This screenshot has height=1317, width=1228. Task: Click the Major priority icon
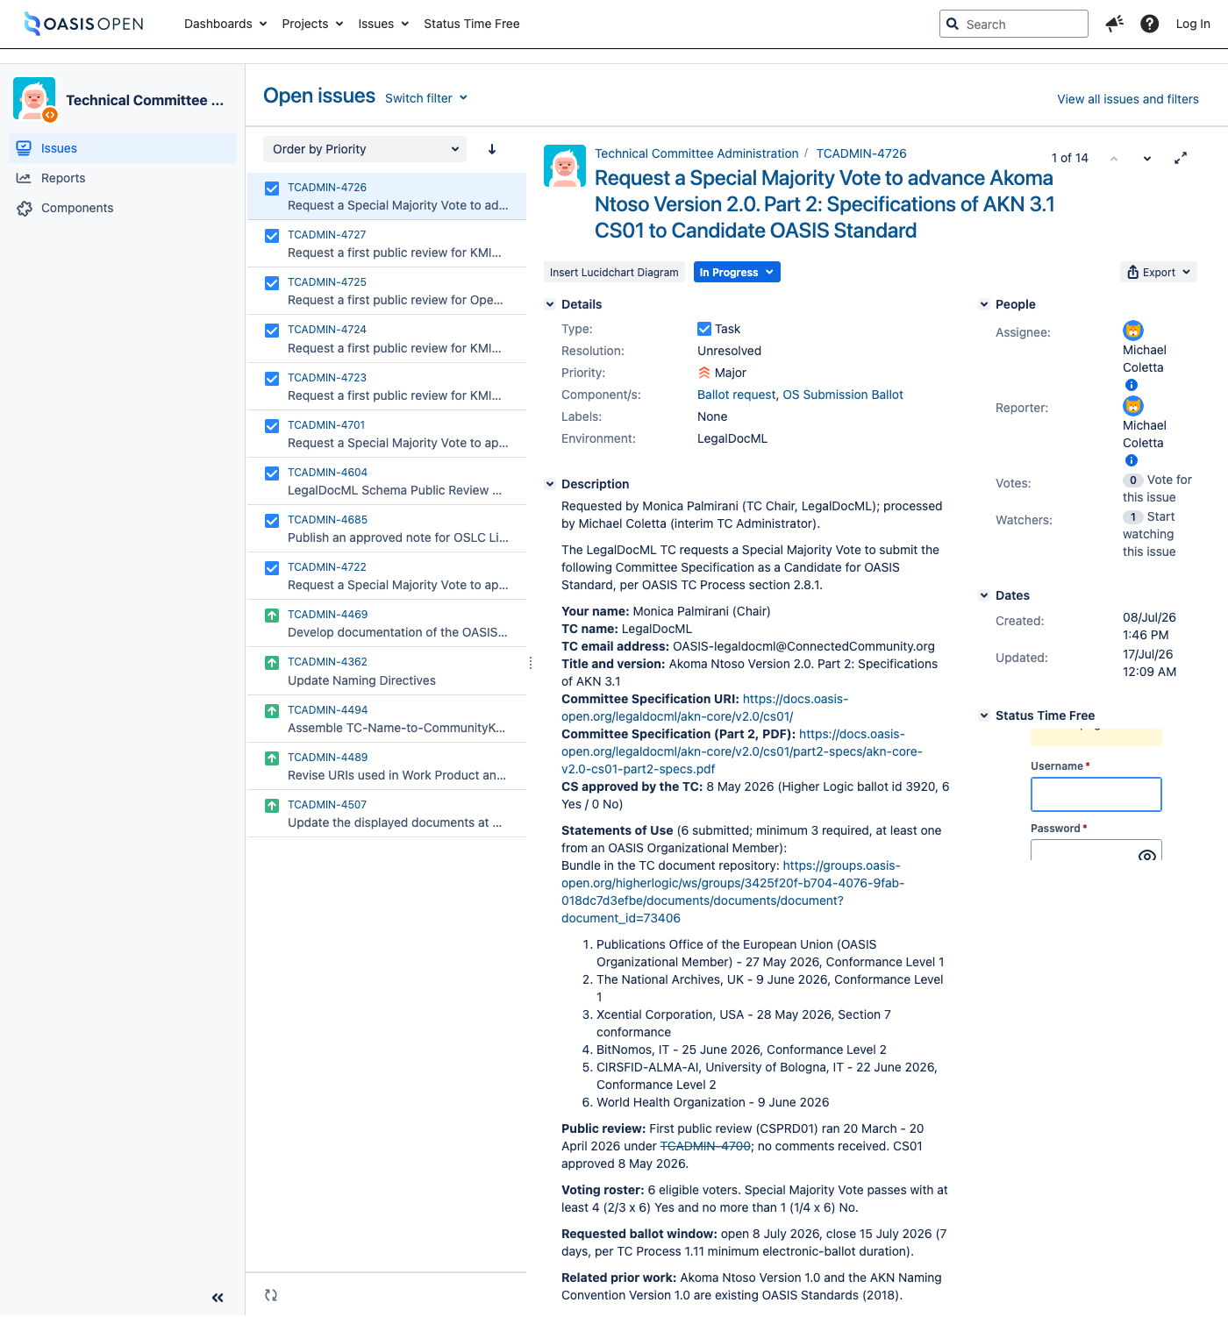point(704,373)
